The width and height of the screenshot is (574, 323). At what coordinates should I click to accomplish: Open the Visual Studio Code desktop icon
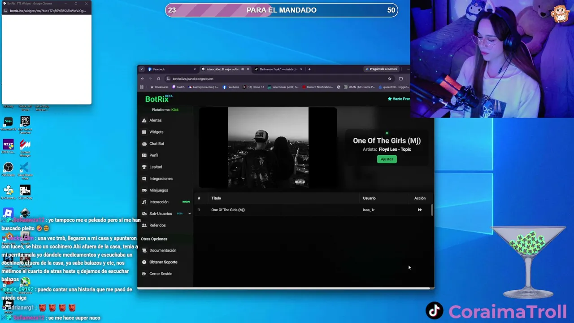tap(25, 171)
